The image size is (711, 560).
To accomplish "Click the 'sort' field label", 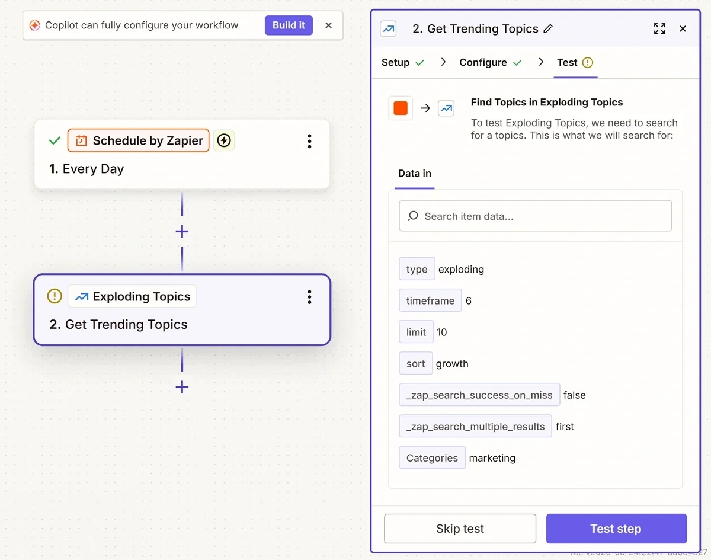I will [416, 363].
